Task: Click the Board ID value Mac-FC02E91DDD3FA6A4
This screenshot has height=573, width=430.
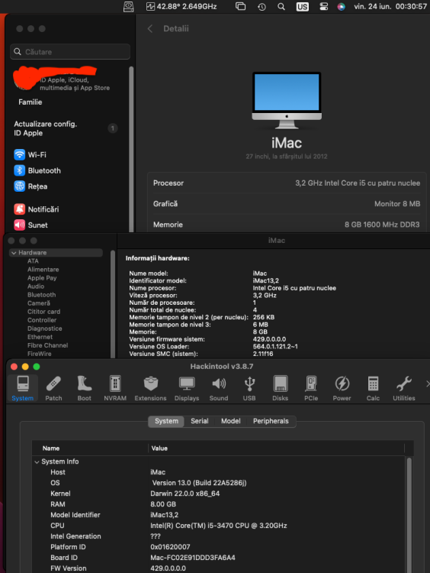Action: (x=193, y=557)
